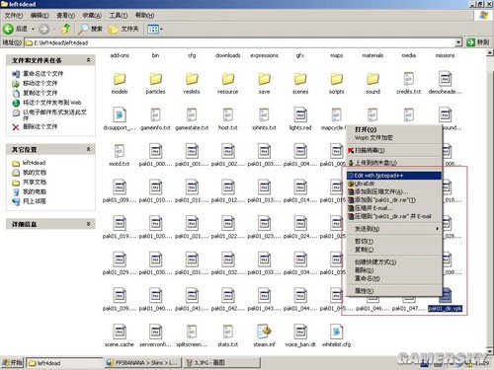Click the Up folder toolbar icon
Viewport: 494px width, 370px height.
66,29
